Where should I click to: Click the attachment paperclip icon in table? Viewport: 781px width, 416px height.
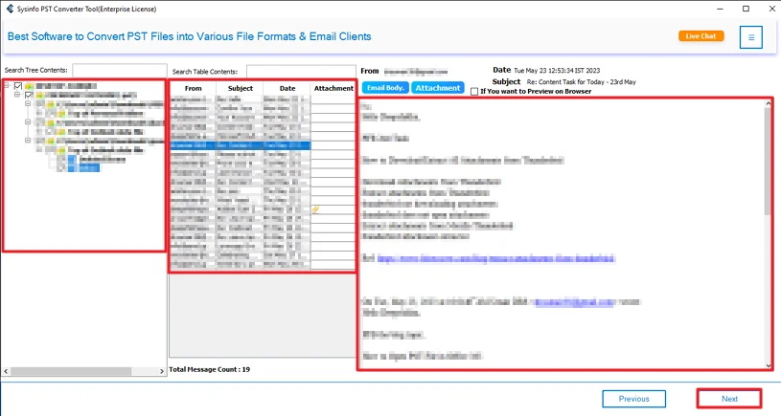315,209
